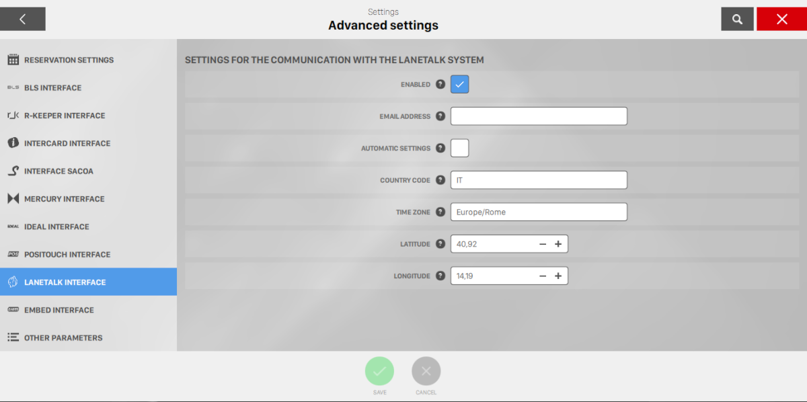Enable the Automatic Settings checkbox

pyautogui.click(x=459, y=148)
